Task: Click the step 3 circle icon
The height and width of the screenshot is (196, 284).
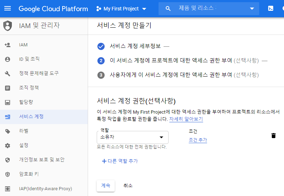Action: pos(101,75)
